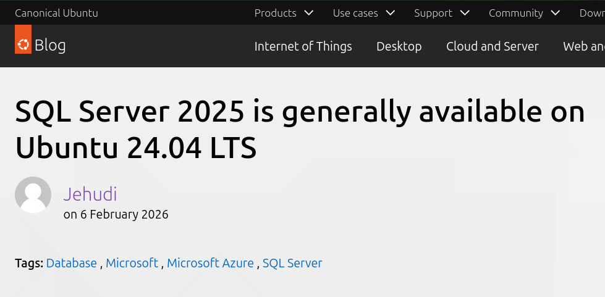Click the article headline about SQL Server 2025

click(x=300, y=130)
